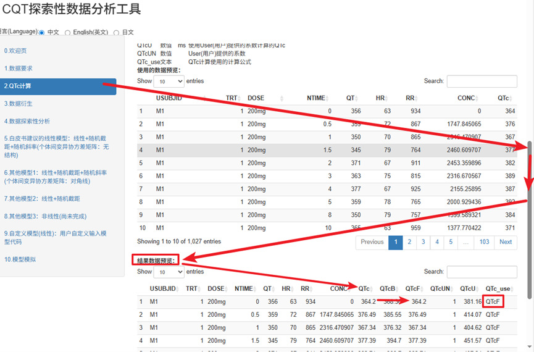This screenshot has width=534, height=352.
Task: Focus the upper table Search field
Action: point(482,81)
